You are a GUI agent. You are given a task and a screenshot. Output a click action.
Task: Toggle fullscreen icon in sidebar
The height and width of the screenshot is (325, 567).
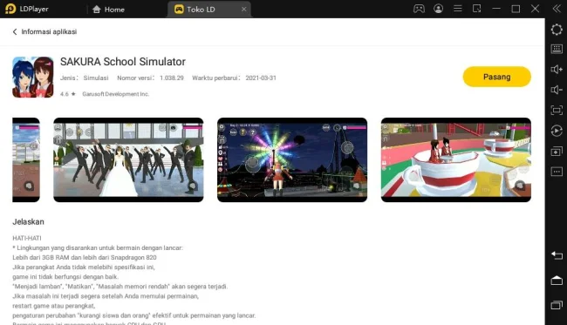pos(557,110)
